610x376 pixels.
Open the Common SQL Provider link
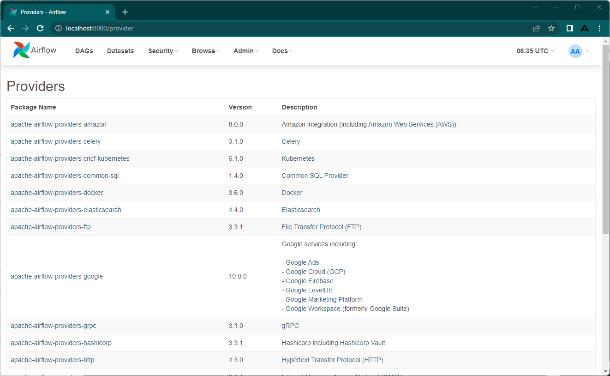point(315,176)
